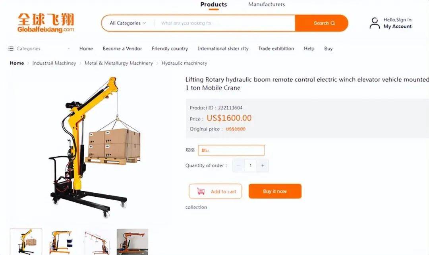
Task: Open the Categories sidebar chevron
Action: pyautogui.click(x=69, y=49)
